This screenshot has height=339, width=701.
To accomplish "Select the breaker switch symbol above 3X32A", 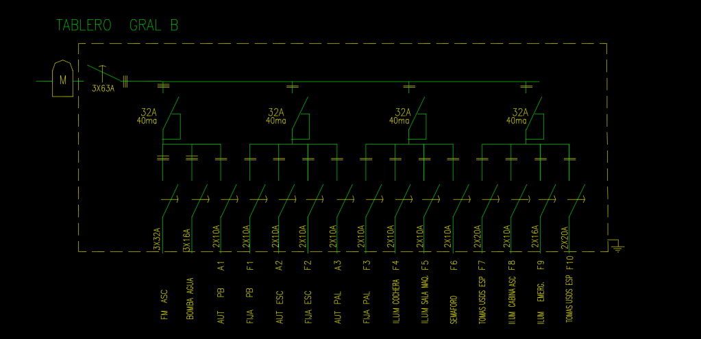I will 171,199.
